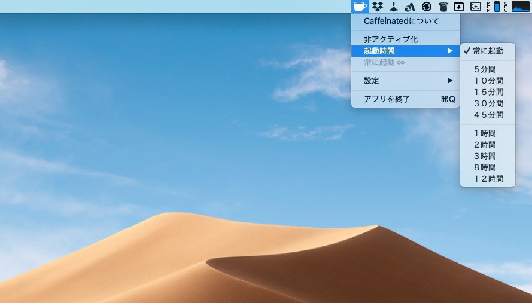This screenshot has width=532, height=303.
Task: Set duration to 3時間
Action: pyautogui.click(x=488, y=156)
